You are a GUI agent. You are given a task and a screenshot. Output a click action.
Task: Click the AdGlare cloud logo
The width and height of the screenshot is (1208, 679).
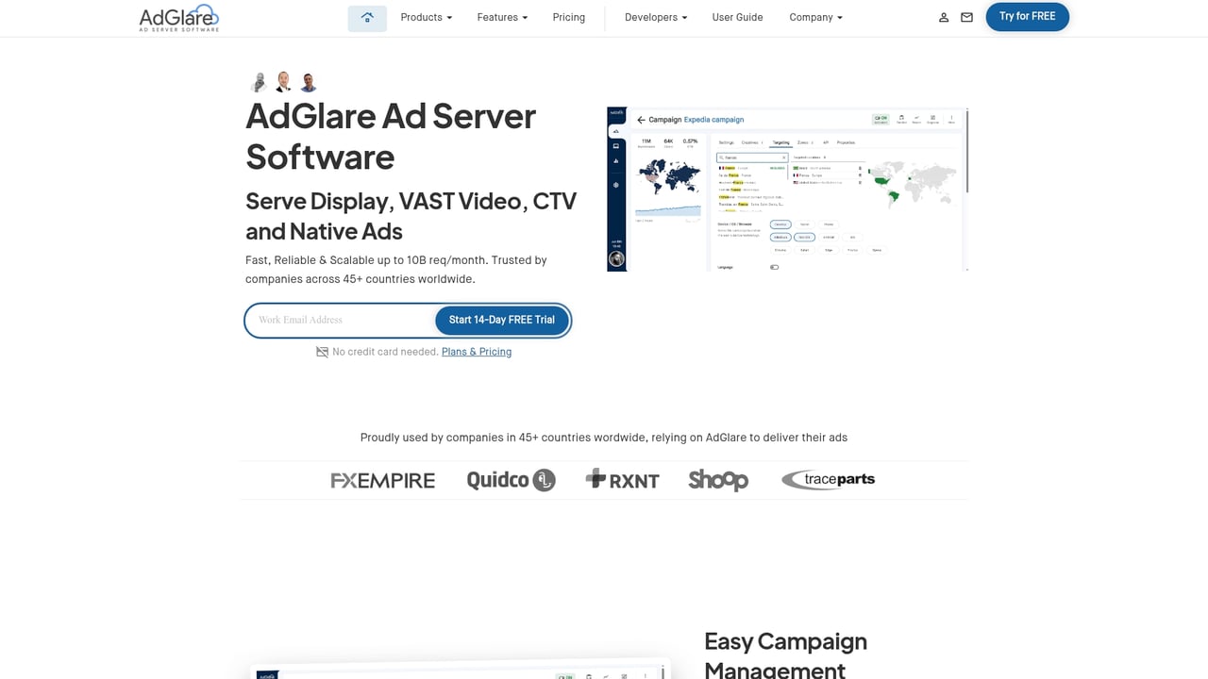(x=178, y=17)
